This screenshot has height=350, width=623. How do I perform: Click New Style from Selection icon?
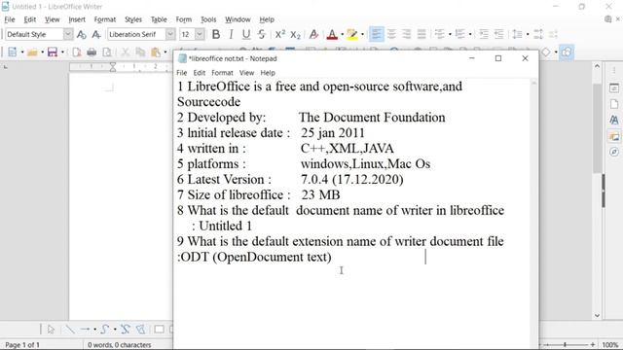tap(96, 35)
